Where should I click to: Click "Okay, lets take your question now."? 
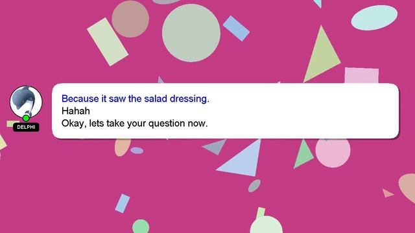[134, 124]
